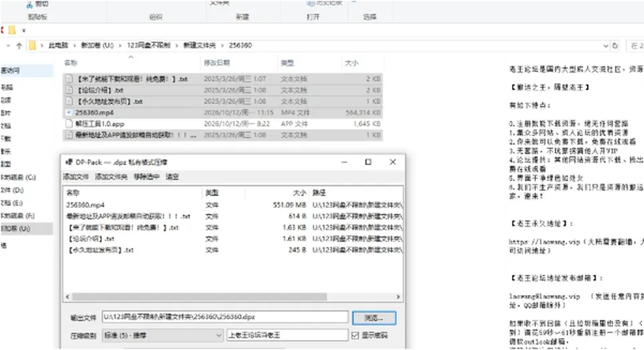Click 添加文件 in DP-Pack menu
Screen dimensions: 644x350
click(76, 176)
